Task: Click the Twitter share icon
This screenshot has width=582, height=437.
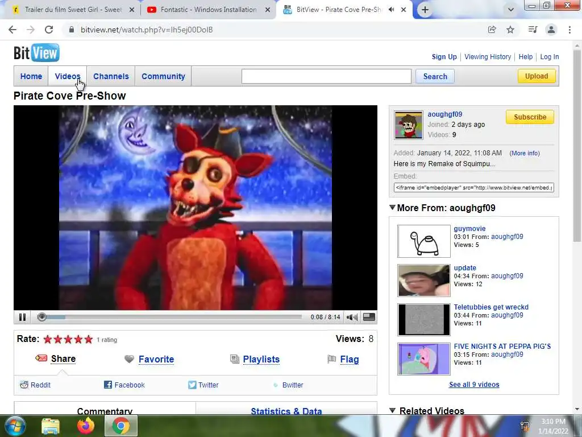Action: coord(192,385)
